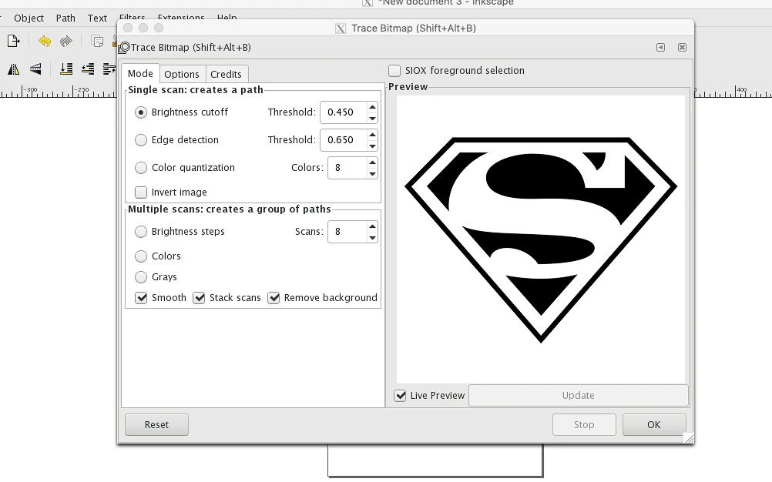Increase Scans count with up arrow
772x482 pixels.
(373, 226)
